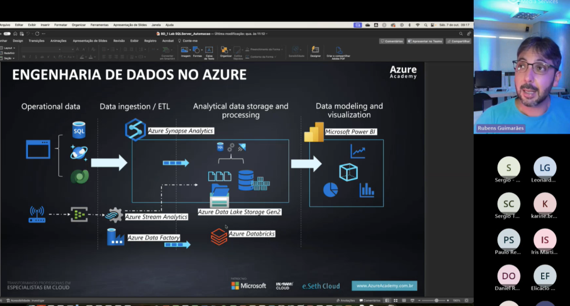Insert a Caixa de Texto text box
Screen dimensions: 570x306
209,51
